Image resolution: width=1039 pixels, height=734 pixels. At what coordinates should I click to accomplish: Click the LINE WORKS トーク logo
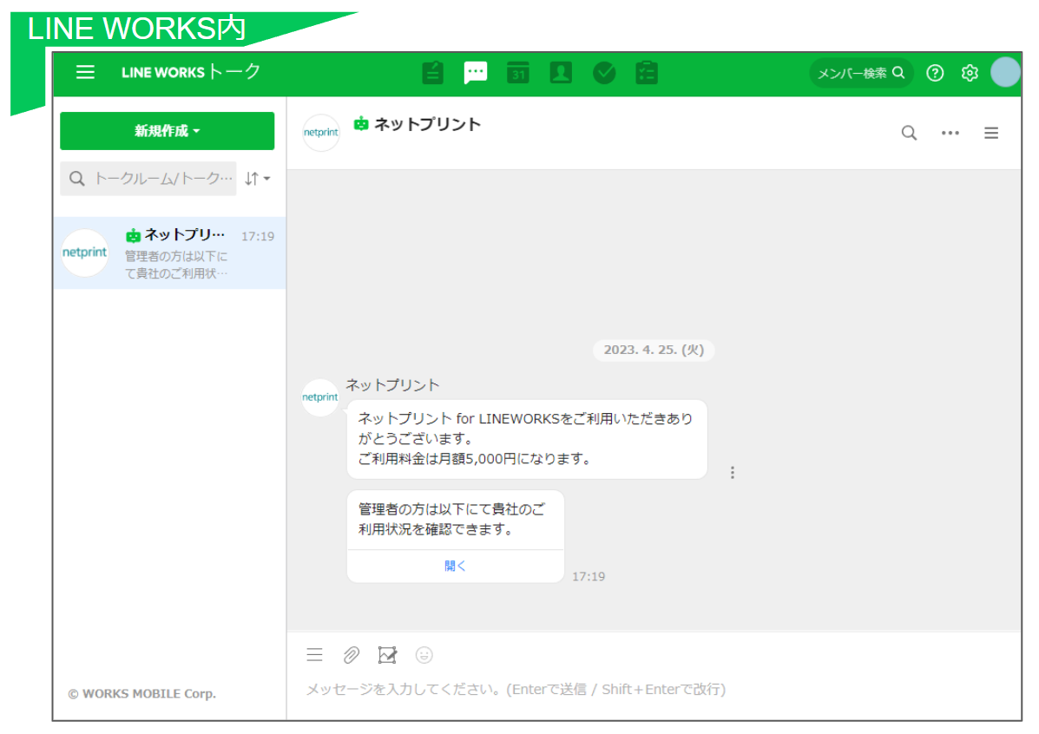coord(191,71)
